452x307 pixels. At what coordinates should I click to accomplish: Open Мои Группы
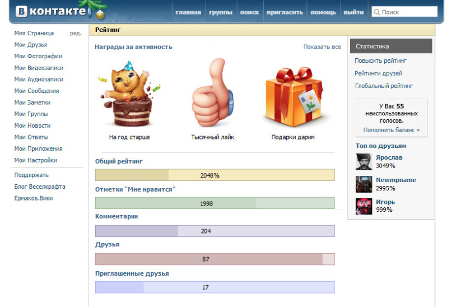pyautogui.click(x=31, y=114)
